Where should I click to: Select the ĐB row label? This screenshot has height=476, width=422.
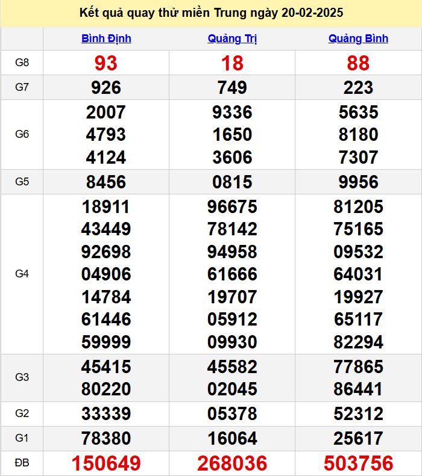point(22,463)
